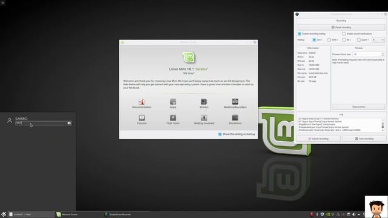
Task: Click the Save recording button
Action: click(x=364, y=139)
